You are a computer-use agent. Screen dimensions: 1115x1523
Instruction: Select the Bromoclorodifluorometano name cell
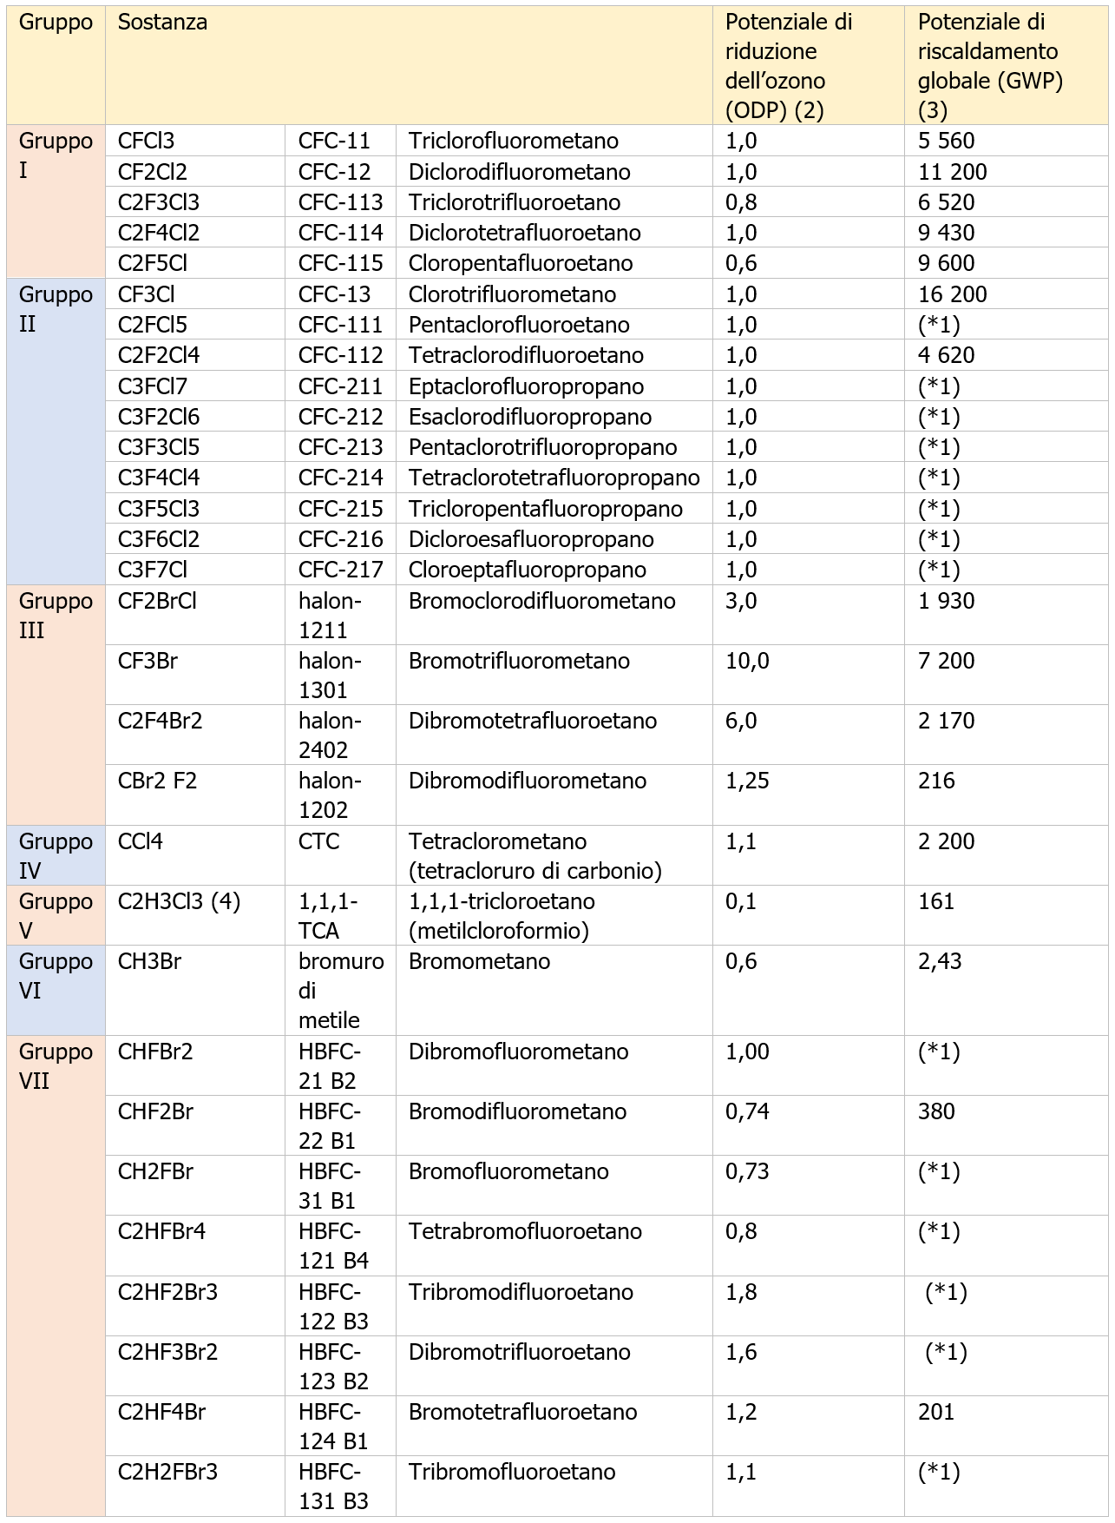pyautogui.click(x=541, y=601)
